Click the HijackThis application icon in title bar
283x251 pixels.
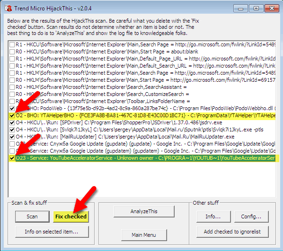click(x=9, y=9)
